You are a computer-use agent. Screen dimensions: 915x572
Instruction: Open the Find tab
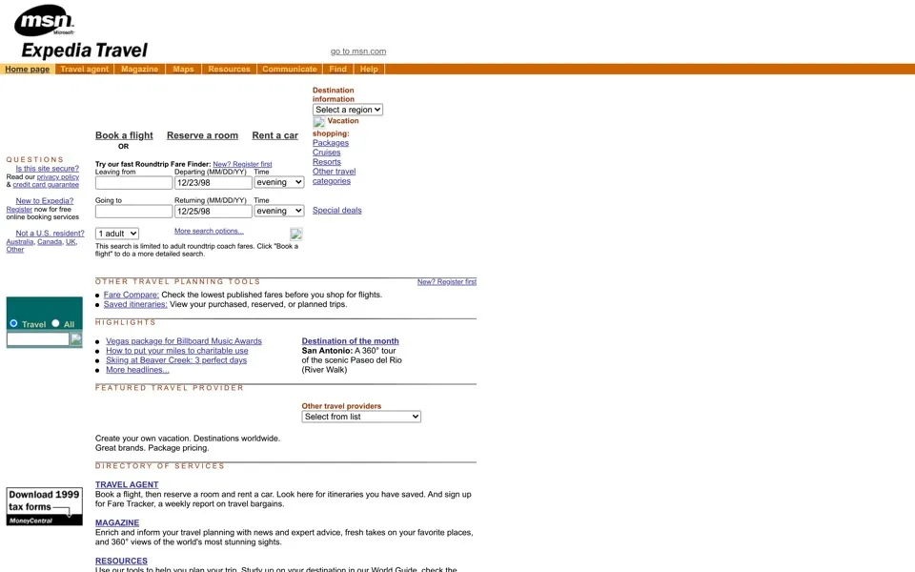coord(337,69)
